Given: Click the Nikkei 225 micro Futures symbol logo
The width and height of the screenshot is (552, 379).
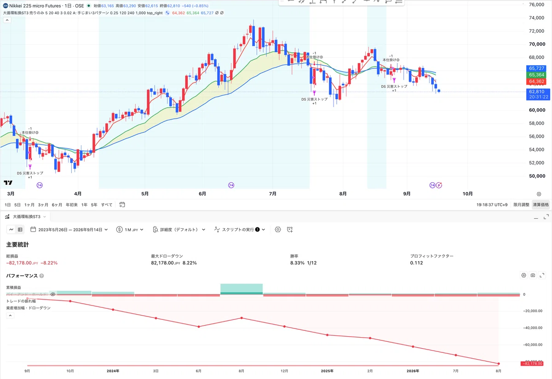Looking at the screenshot, I should coord(5,6).
